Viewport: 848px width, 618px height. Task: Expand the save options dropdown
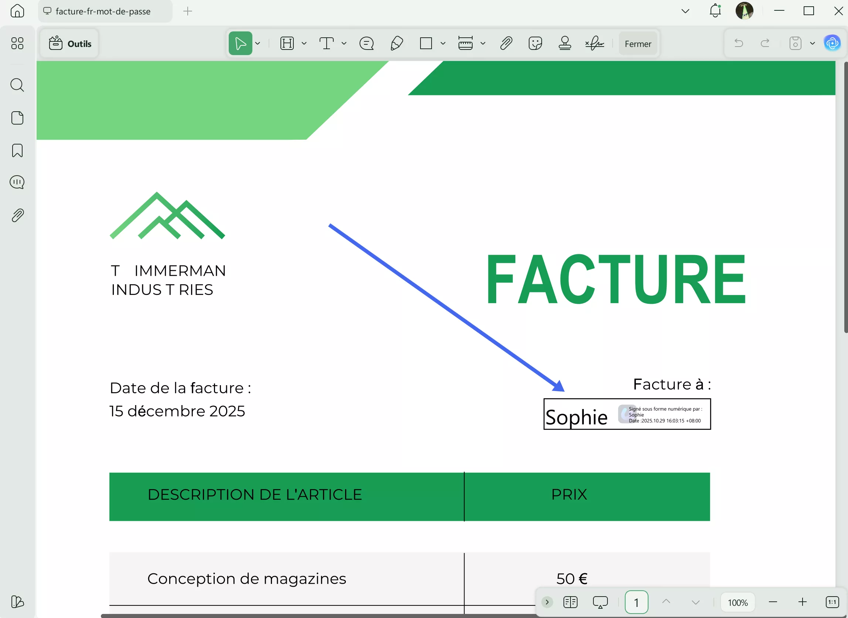[812, 43]
